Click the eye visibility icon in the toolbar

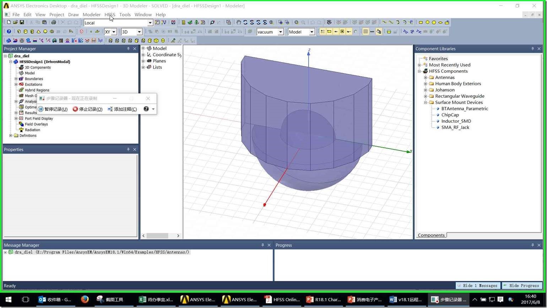329,22
